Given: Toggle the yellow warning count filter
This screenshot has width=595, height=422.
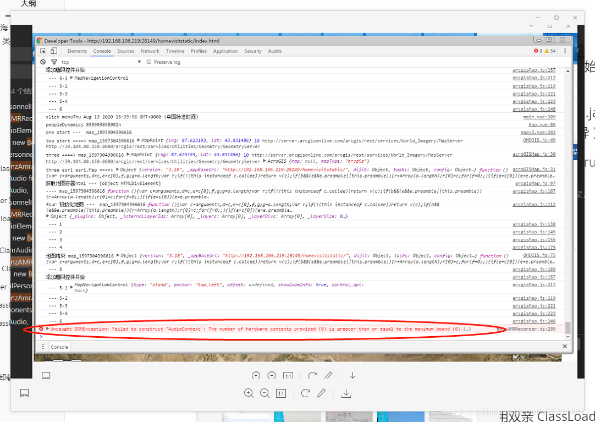Looking at the screenshot, I should [547, 50].
